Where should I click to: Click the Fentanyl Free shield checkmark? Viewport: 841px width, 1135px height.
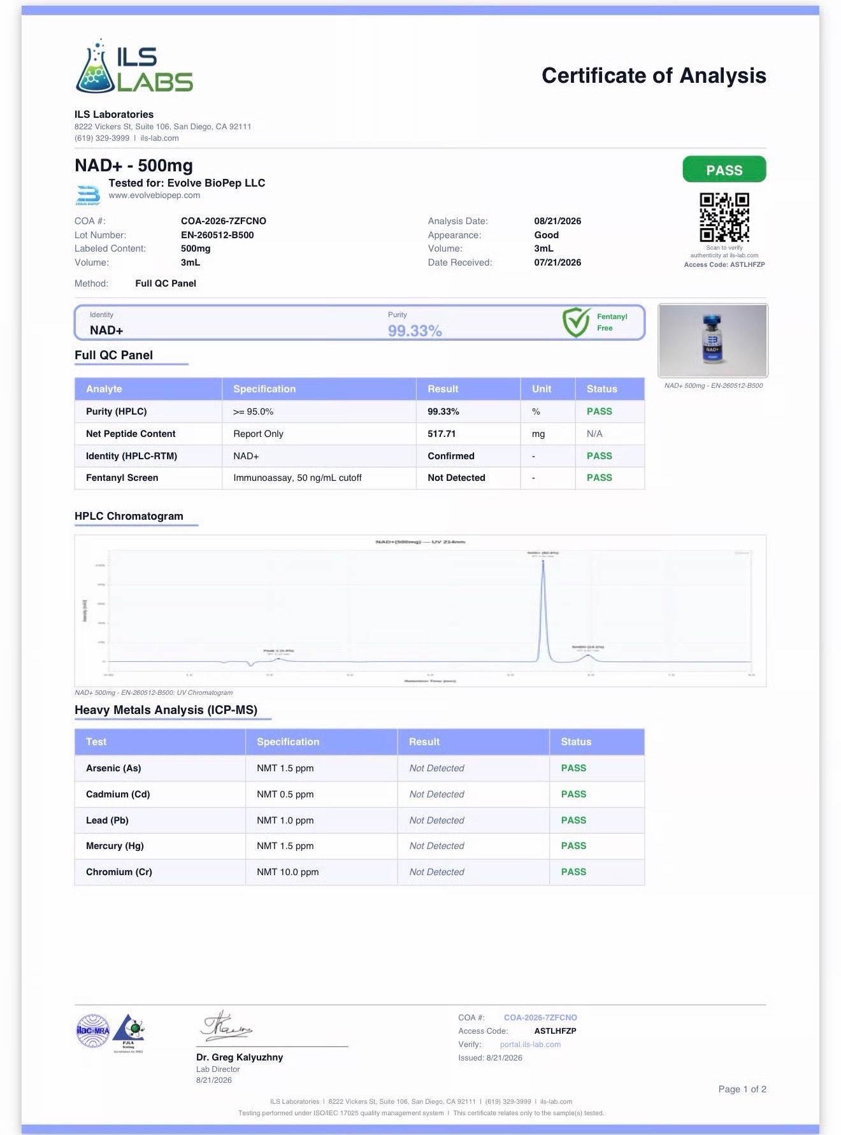coord(576,322)
